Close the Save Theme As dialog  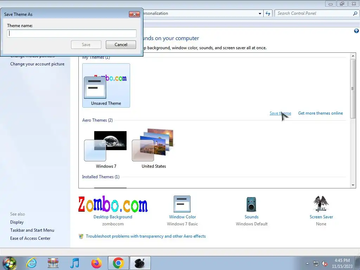[134, 14]
